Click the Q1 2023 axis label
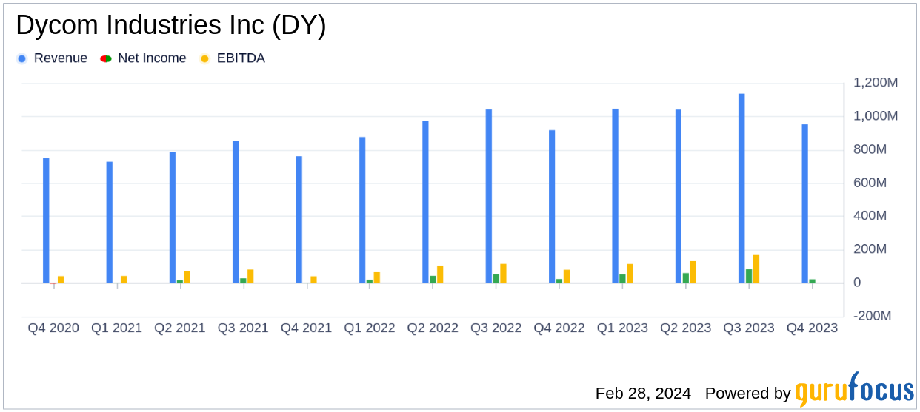Screen dimensions: 920x412 [x=622, y=328]
